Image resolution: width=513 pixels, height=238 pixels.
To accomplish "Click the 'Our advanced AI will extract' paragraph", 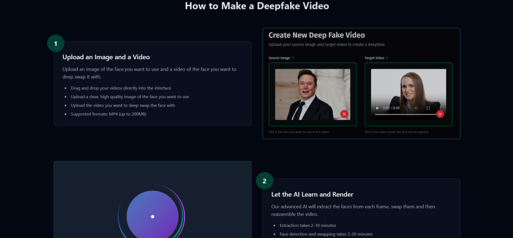I will [353, 210].
